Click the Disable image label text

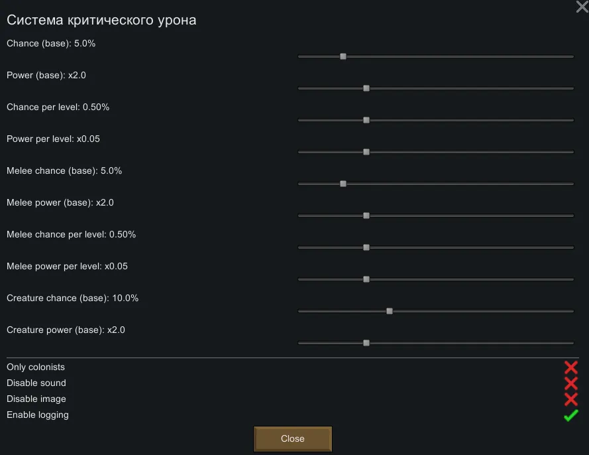click(36, 399)
